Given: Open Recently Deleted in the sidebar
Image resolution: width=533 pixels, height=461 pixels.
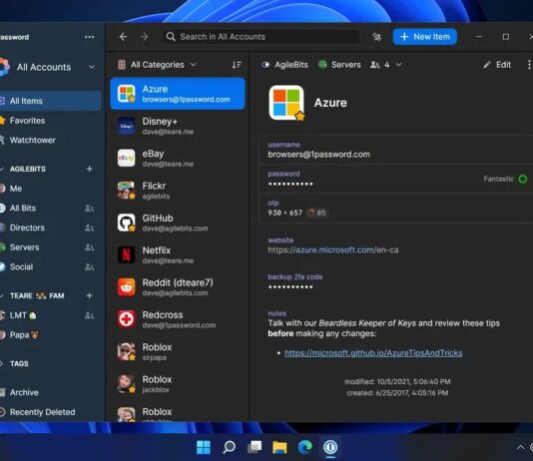Looking at the screenshot, I should (50, 412).
